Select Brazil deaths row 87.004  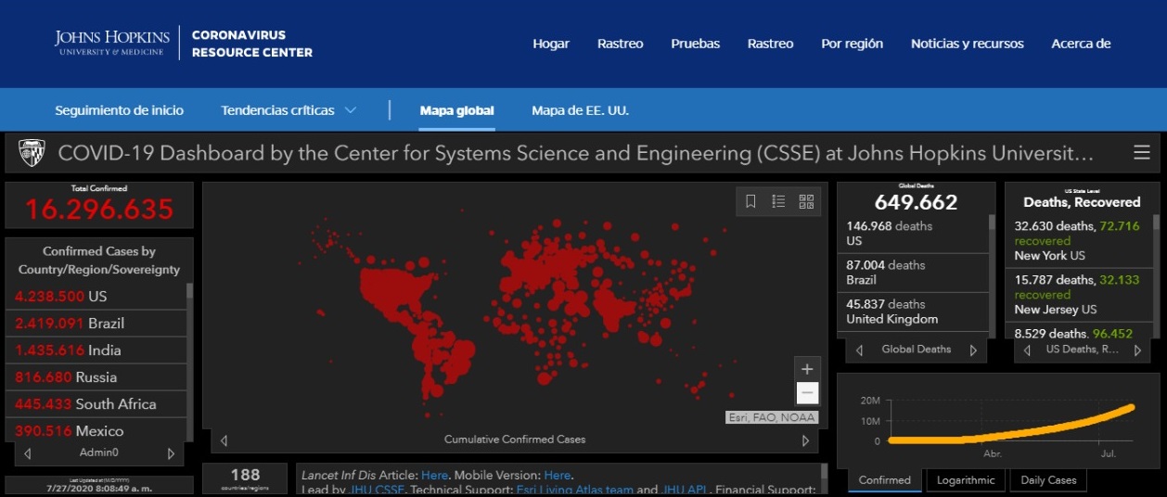pyautogui.click(x=914, y=273)
